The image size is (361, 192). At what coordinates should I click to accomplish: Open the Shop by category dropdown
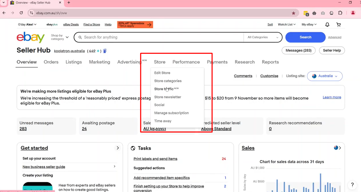60,37
